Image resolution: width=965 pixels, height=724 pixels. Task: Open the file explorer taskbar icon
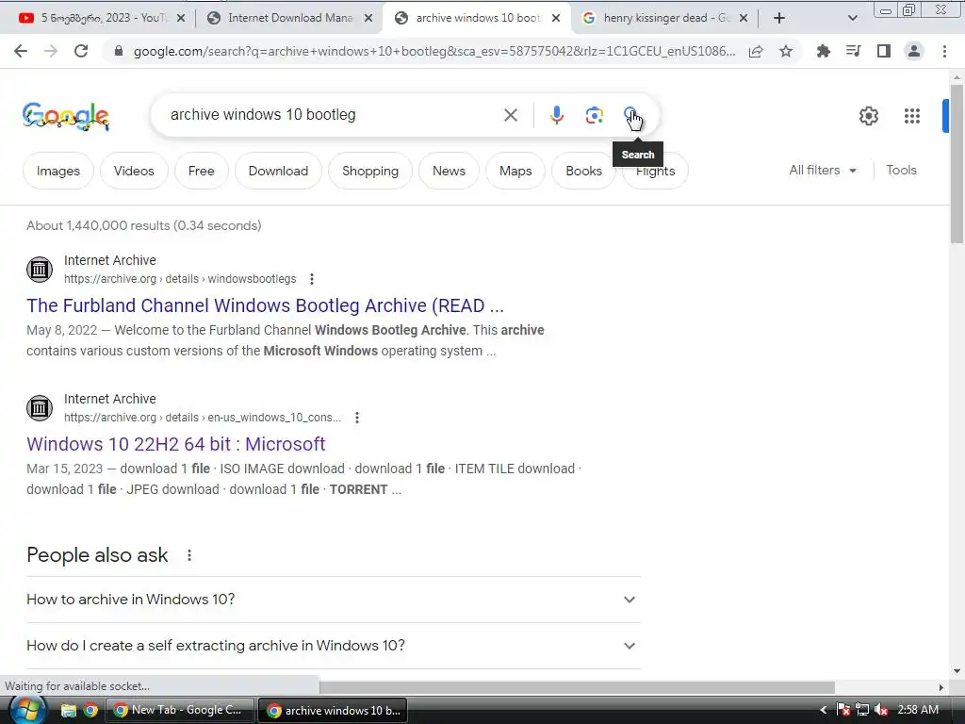pos(68,711)
